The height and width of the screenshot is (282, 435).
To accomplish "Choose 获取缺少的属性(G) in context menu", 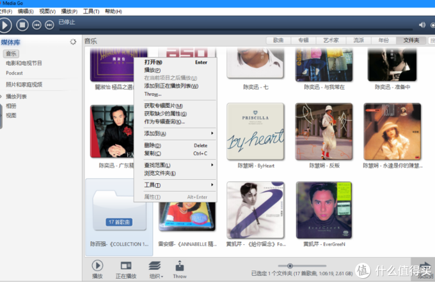I will coord(175,114).
